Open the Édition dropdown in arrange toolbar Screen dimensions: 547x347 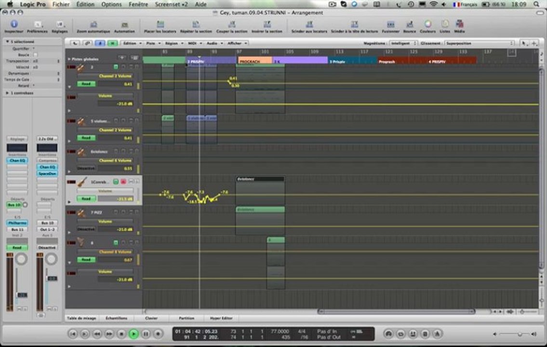tap(132, 43)
